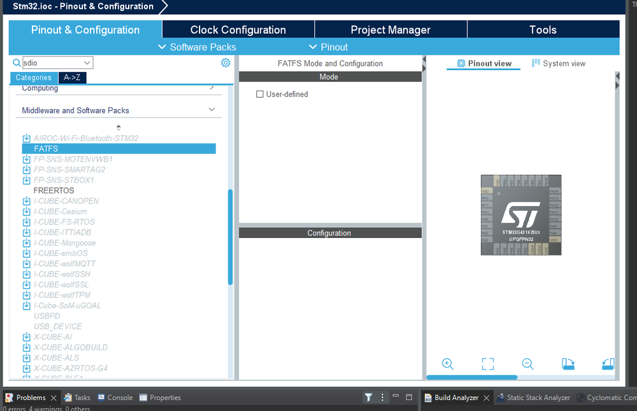Click download icon next to FP-SNS-MOTENVWB1
This screenshot has width=637, height=411.
click(x=26, y=159)
